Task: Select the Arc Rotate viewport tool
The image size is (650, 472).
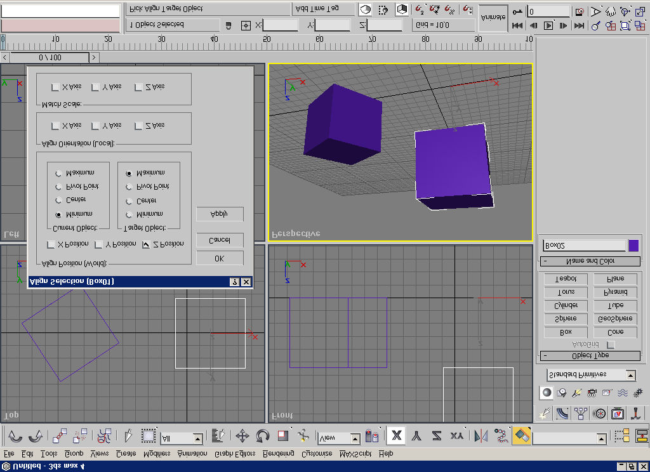Action: [x=625, y=11]
